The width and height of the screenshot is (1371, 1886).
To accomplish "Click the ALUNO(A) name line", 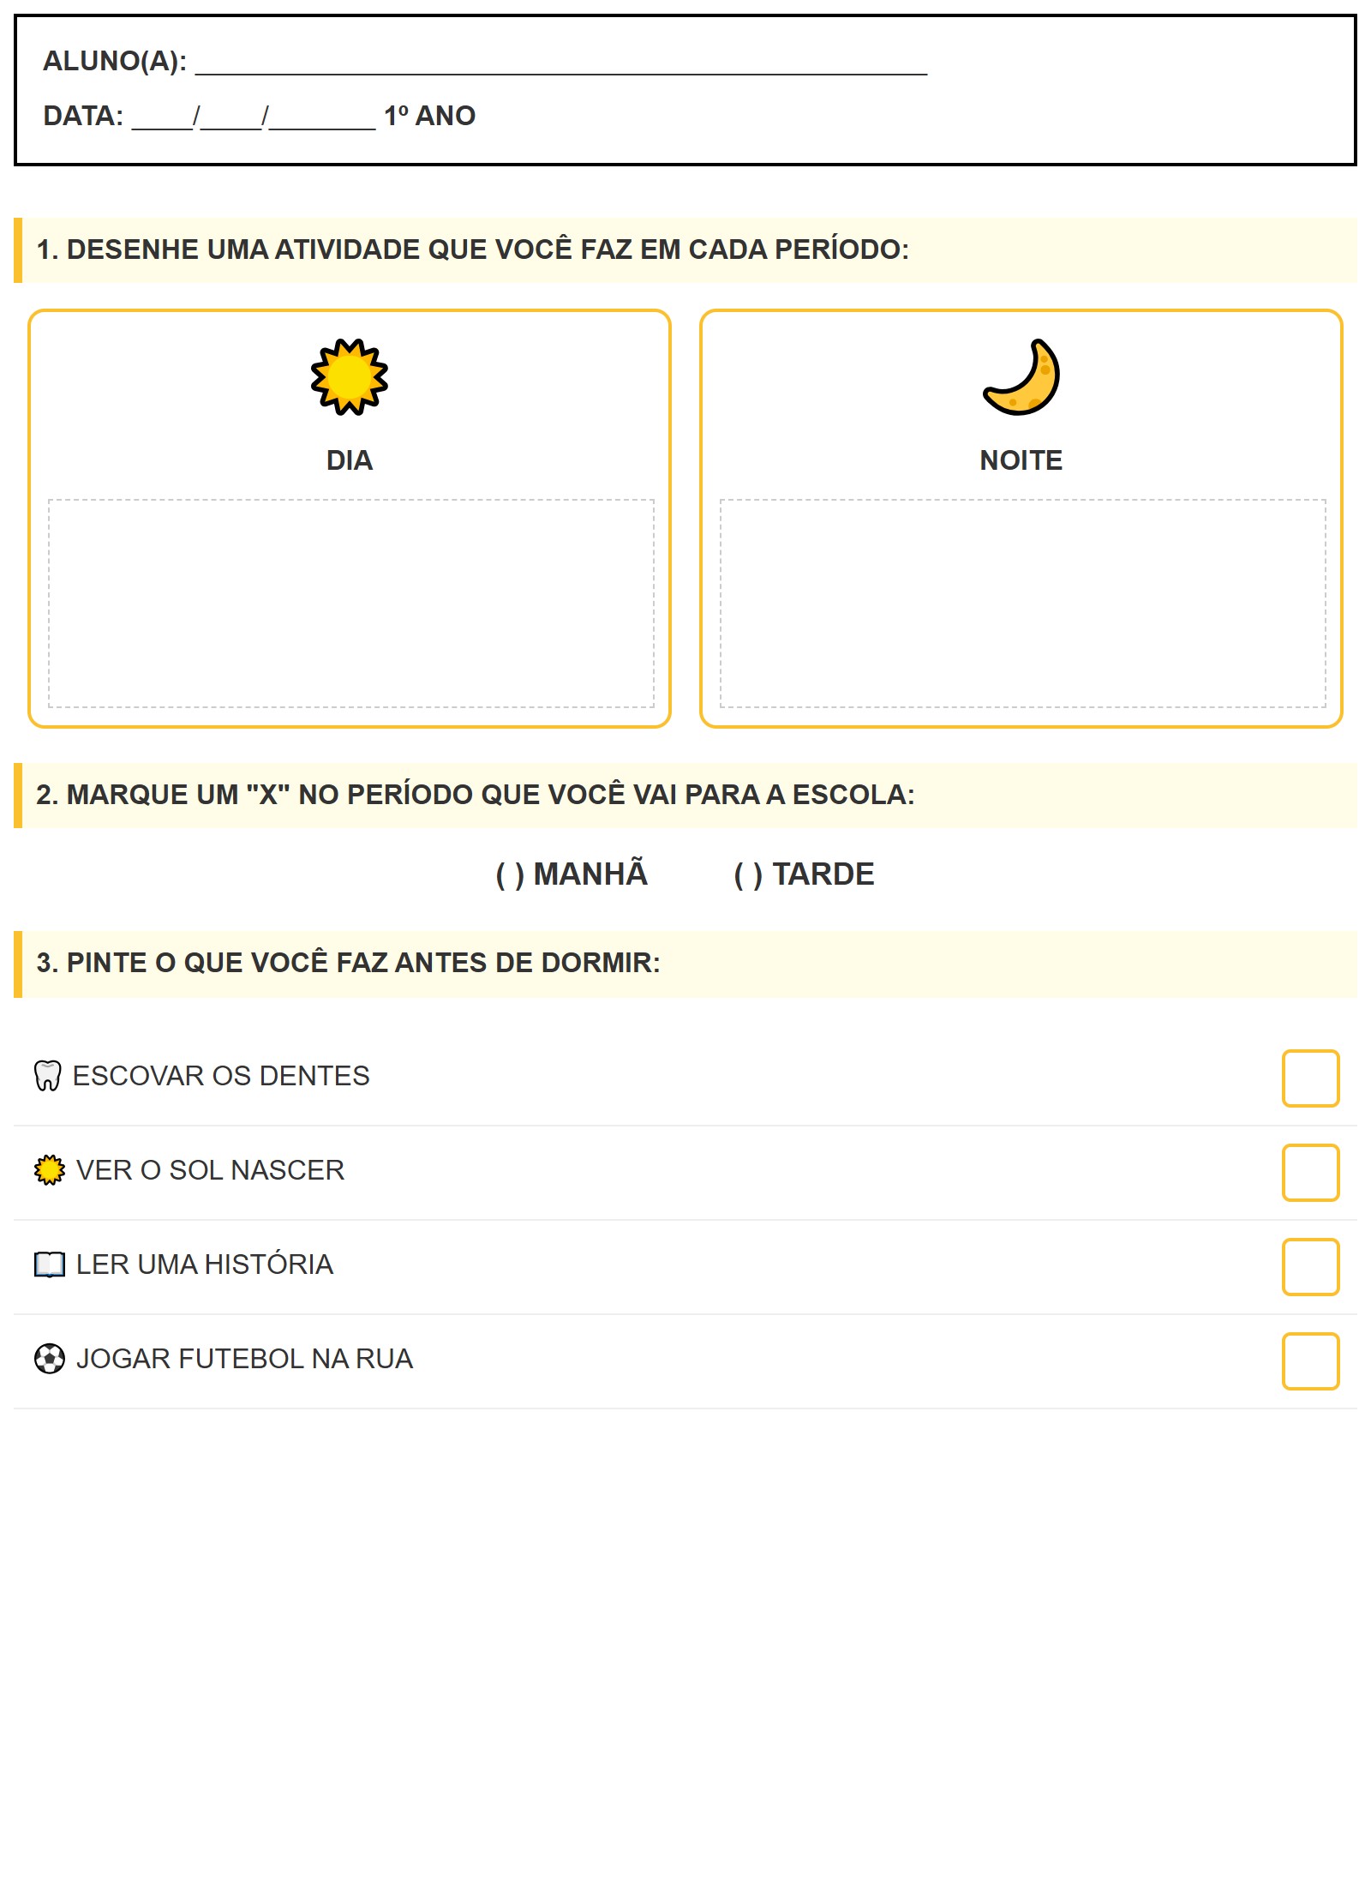I will (561, 63).
